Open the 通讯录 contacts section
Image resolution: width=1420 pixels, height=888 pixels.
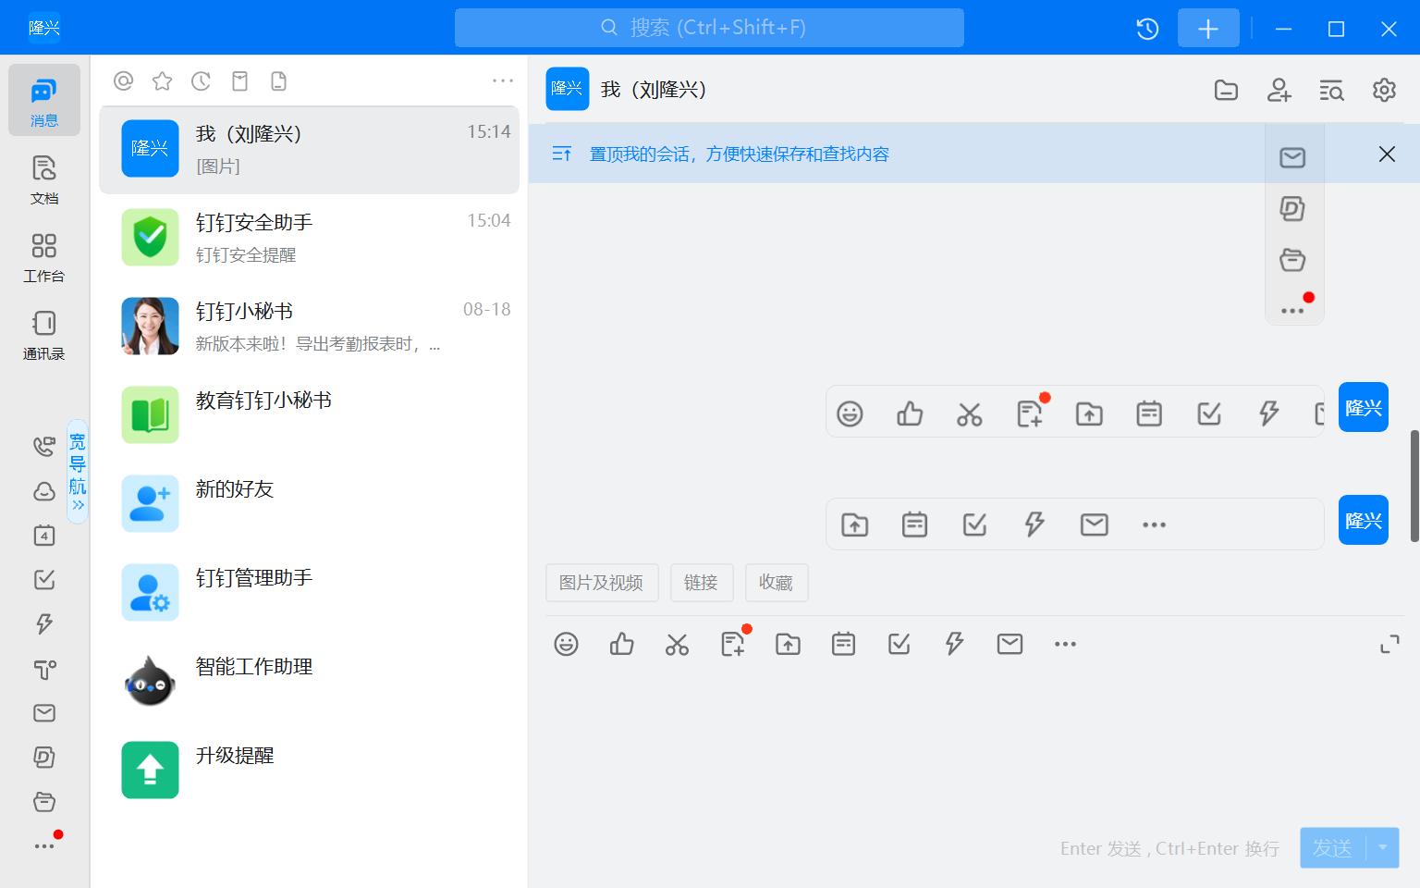click(x=44, y=334)
